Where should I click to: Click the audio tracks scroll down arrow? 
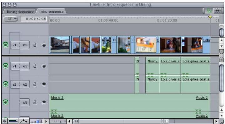222,116
